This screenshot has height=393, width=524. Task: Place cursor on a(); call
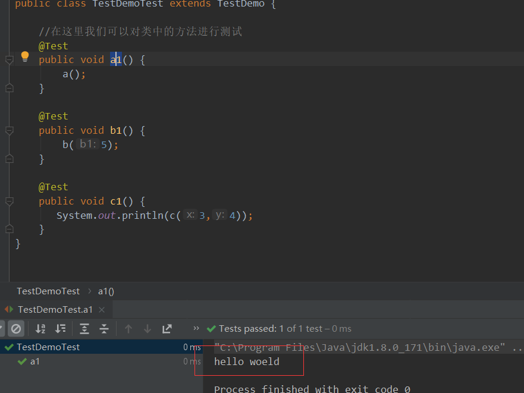(74, 74)
